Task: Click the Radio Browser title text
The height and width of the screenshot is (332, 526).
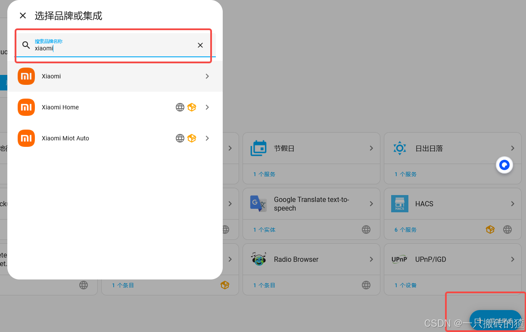Action: coord(296,259)
